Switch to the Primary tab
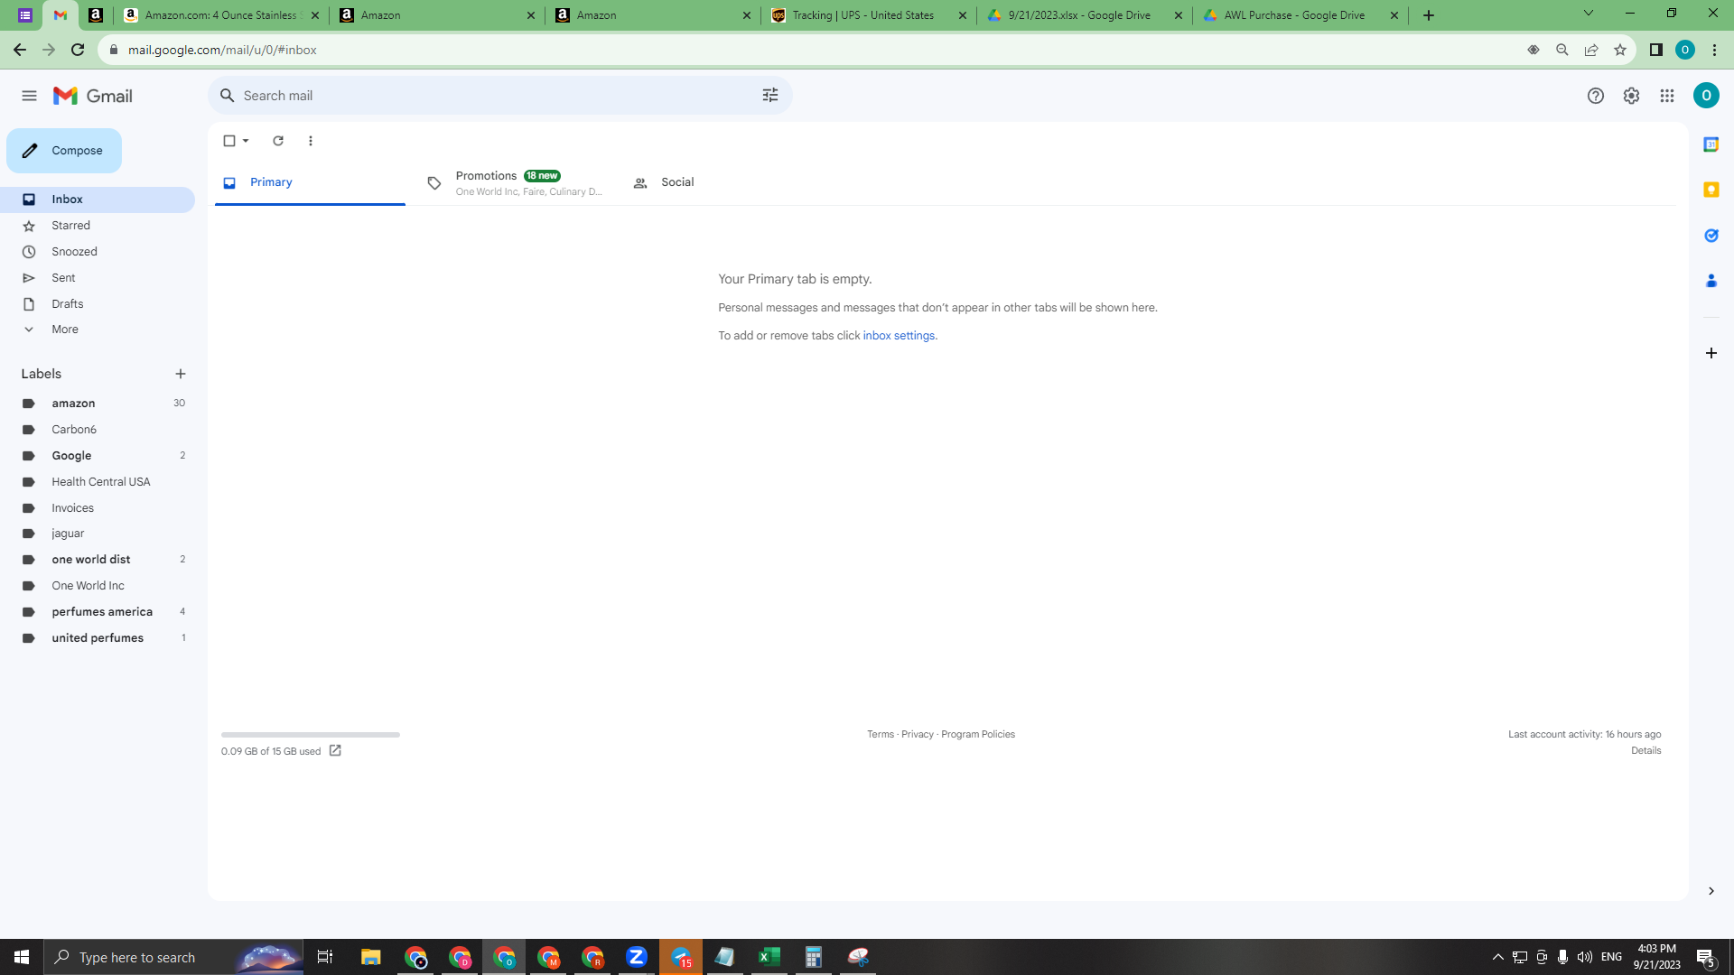 click(x=310, y=182)
